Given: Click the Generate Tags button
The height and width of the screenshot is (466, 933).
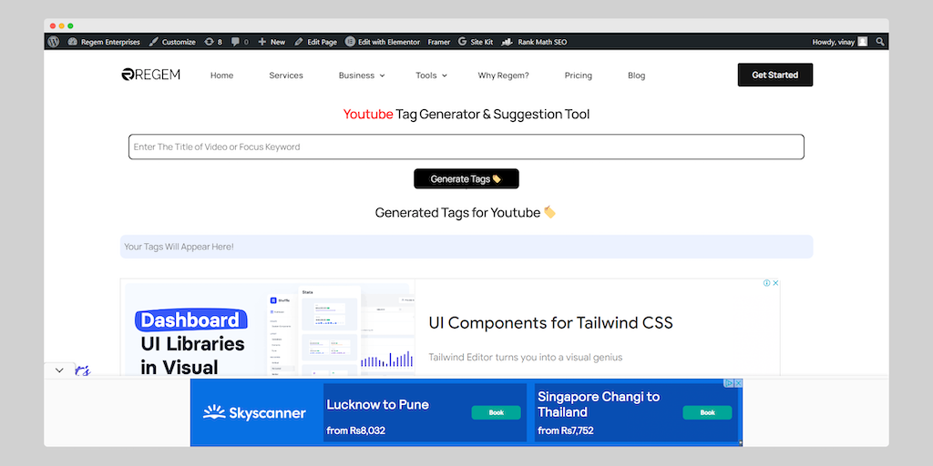Looking at the screenshot, I should [x=466, y=179].
